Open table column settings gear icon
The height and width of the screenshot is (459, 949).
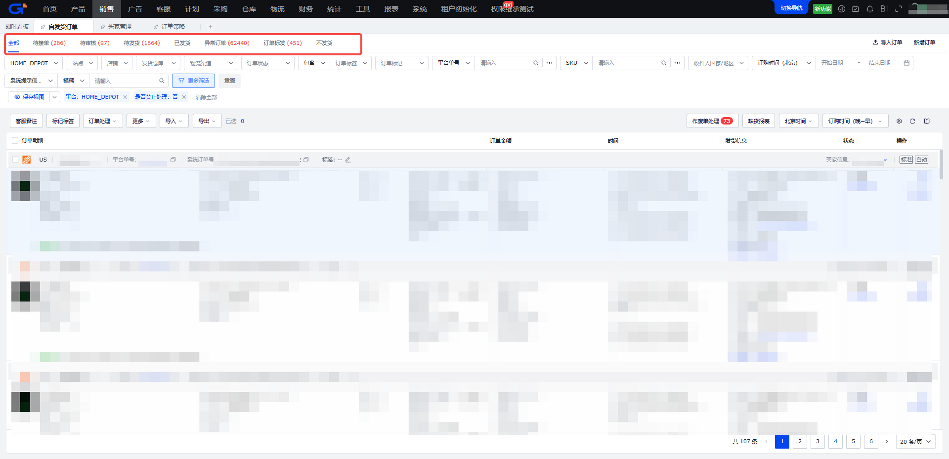(899, 121)
